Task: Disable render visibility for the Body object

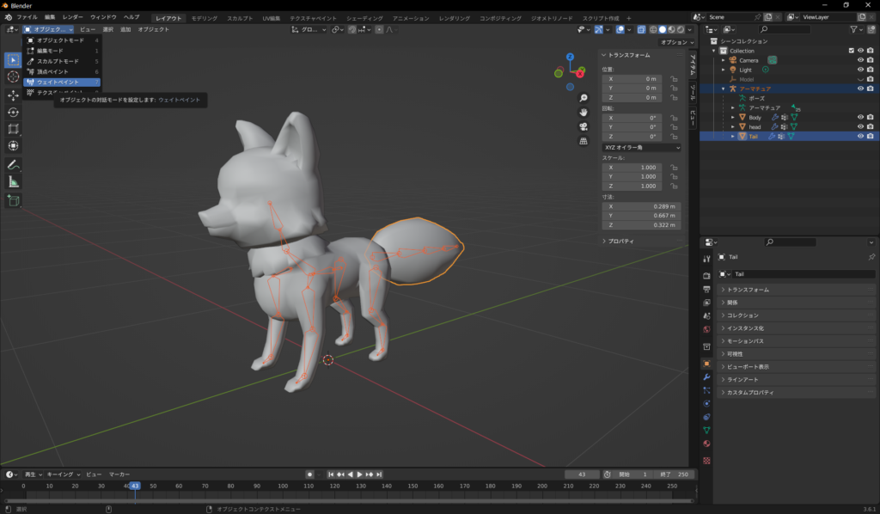Action: tap(871, 118)
